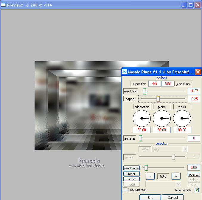Image resolution: width=202 pixels, height=200 pixels.
Task: Click the aspect slider handle
Action: coord(158,99)
